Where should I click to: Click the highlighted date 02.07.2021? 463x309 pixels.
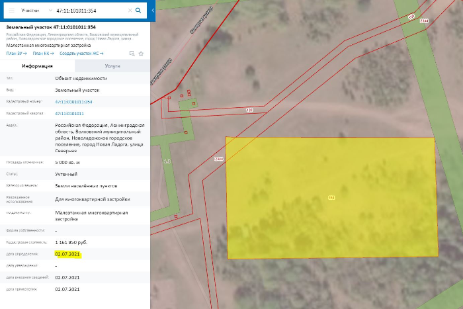67,254
